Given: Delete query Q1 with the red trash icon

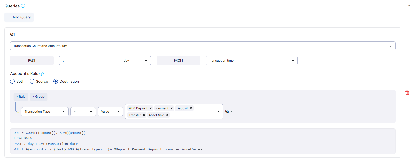Looking at the screenshot, I should [407, 93].
